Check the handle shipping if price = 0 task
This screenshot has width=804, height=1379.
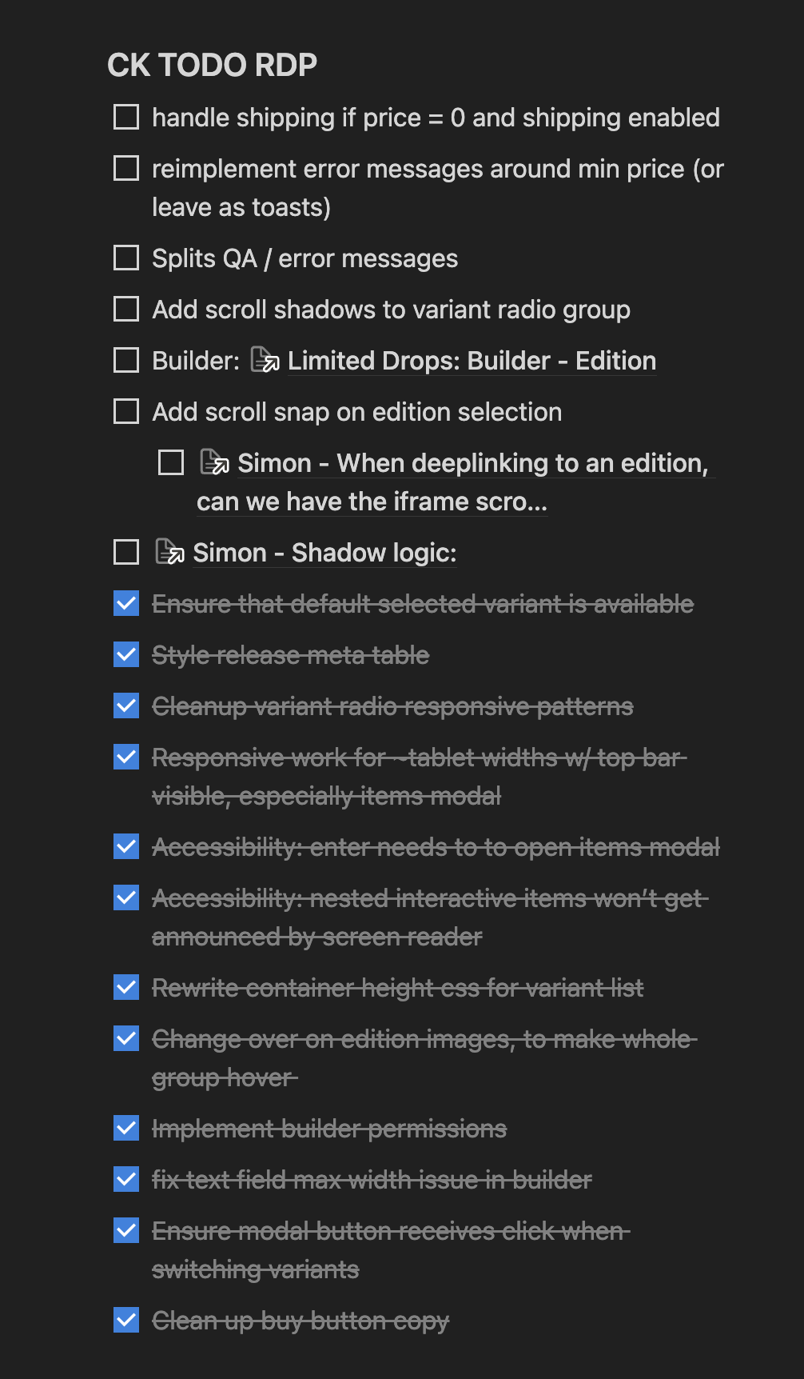pyautogui.click(x=126, y=118)
